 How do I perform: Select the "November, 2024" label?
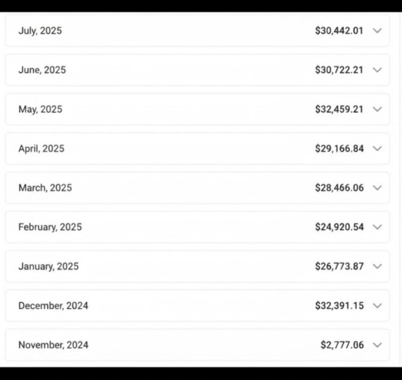tap(53, 345)
